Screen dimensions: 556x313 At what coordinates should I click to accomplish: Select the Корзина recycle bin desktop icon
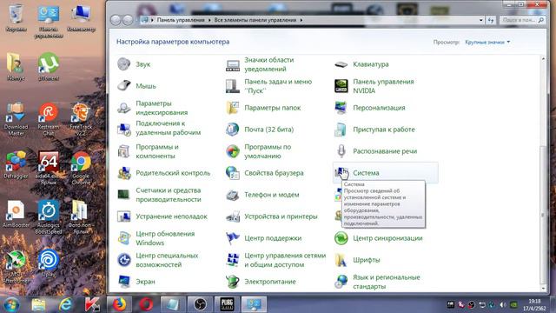pyautogui.click(x=16, y=17)
